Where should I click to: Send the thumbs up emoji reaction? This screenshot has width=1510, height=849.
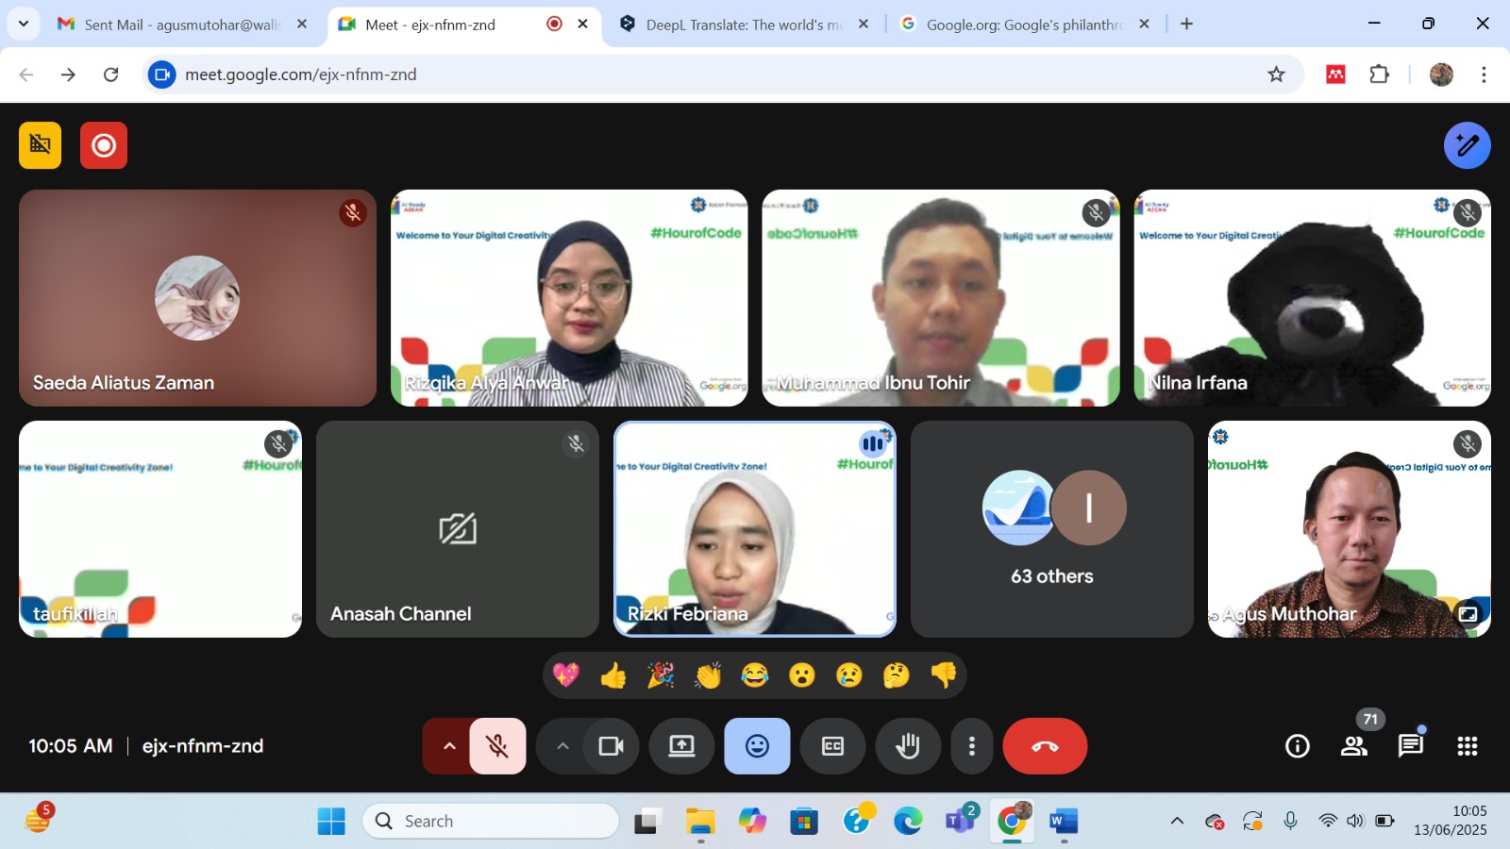coord(613,675)
